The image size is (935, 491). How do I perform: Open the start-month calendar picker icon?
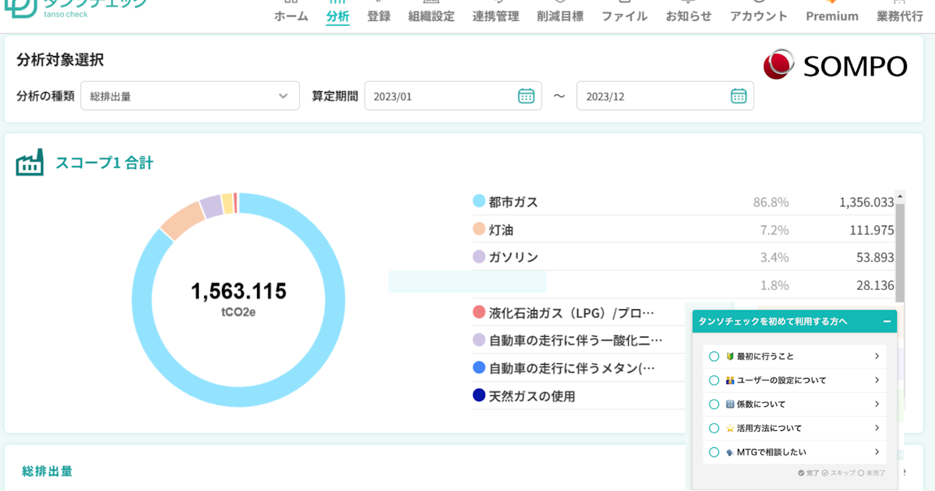(x=527, y=96)
